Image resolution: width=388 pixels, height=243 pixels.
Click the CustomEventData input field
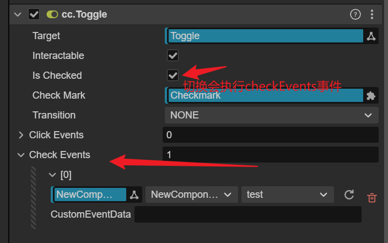247,214
